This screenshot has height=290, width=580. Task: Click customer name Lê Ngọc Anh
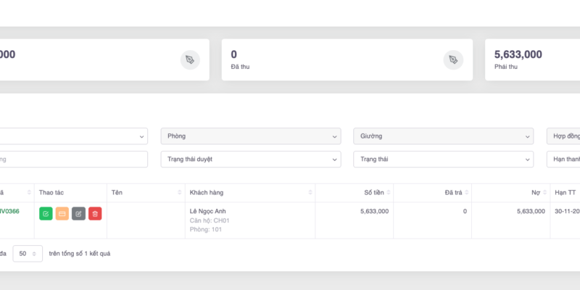[x=209, y=211]
